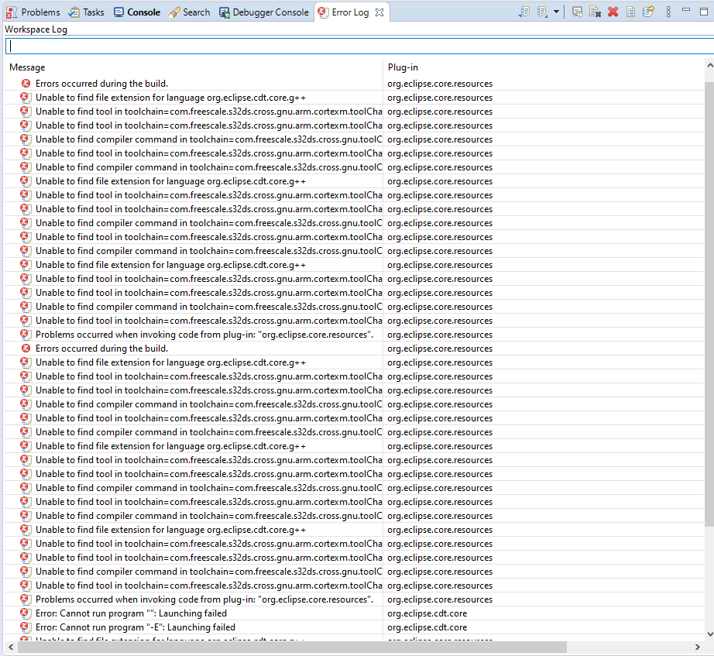714x656 pixels.
Task: Delete the log with the red X icon
Action: (613, 12)
